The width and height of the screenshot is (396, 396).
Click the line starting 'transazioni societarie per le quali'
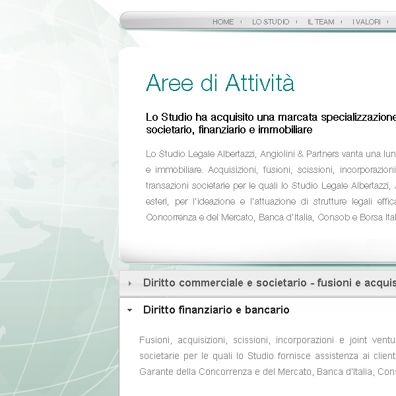pos(271,185)
